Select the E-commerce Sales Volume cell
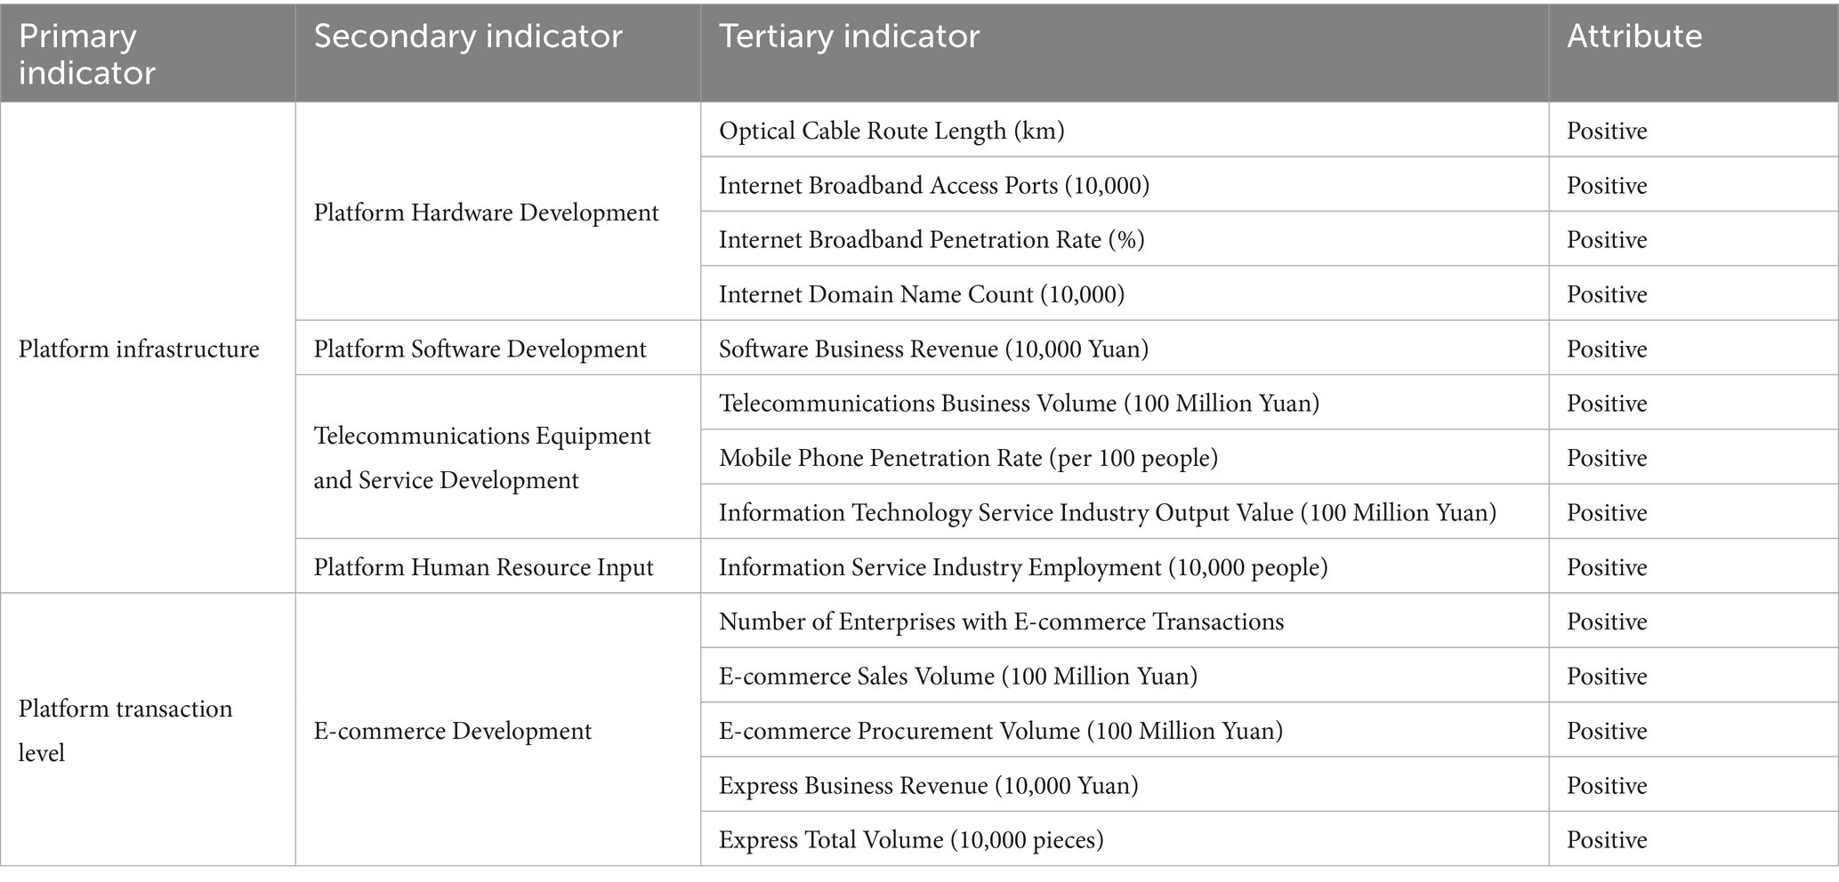 [x=958, y=677]
